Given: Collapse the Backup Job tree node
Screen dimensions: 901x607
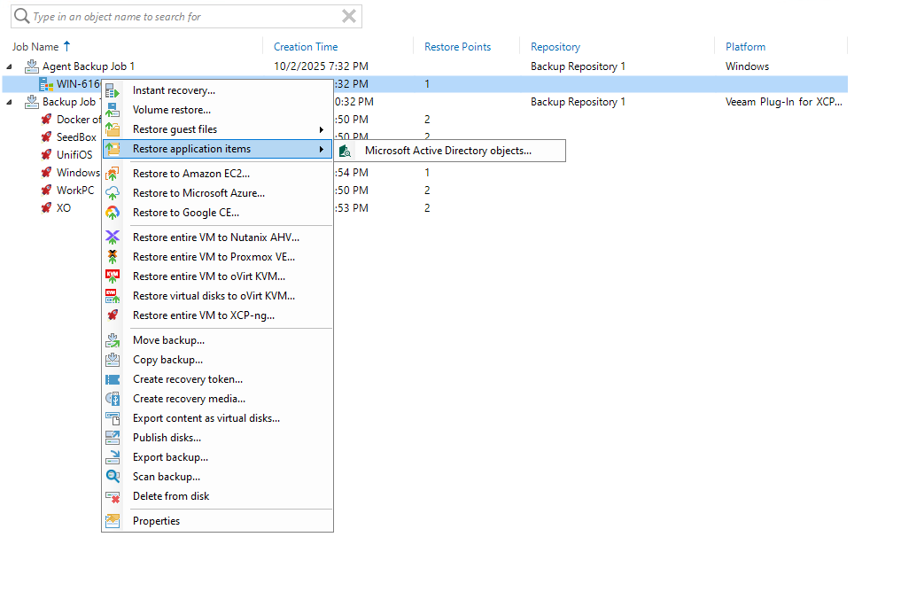Looking at the screenshot, I should pyautogui.click(x=10, y=102).
